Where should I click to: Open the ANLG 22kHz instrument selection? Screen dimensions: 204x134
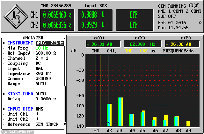pyautogui.click(x=49, y=43)
